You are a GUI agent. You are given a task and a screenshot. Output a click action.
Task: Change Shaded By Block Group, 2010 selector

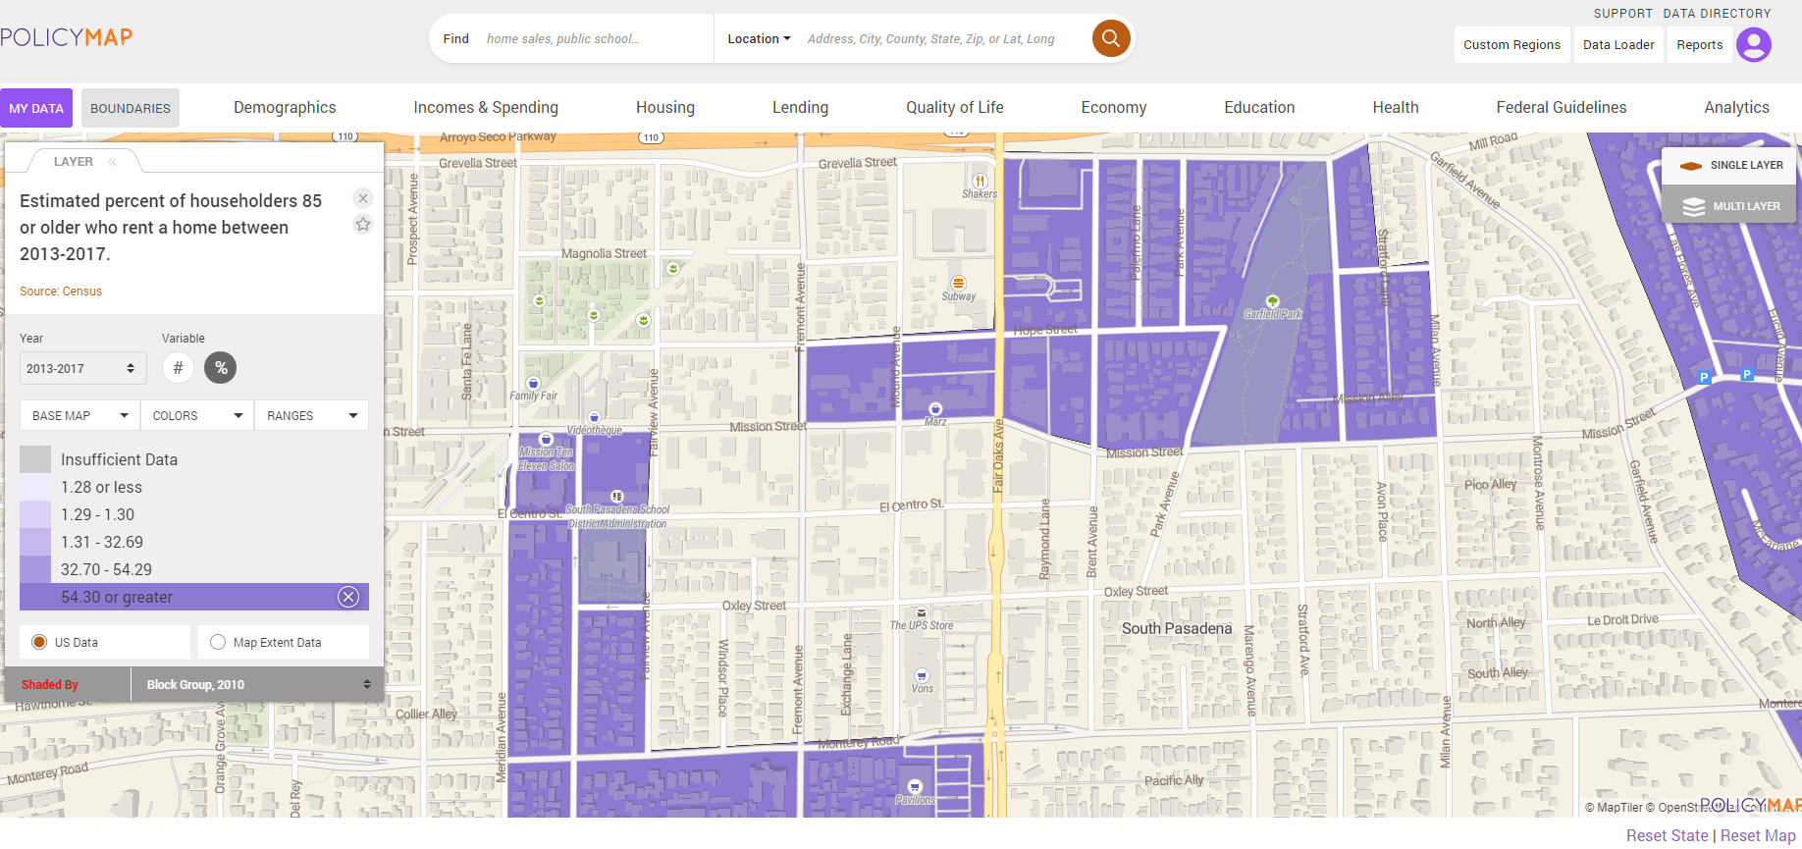(x=257, y=684)
